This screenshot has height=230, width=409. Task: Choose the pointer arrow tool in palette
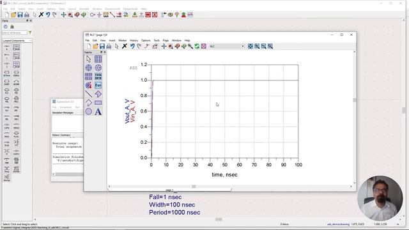(89, 59)
